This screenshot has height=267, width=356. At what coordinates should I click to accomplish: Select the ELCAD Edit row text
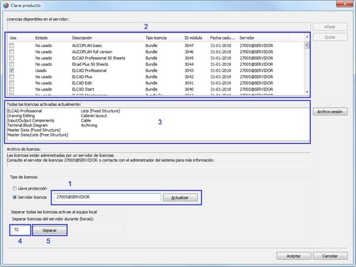82,83
